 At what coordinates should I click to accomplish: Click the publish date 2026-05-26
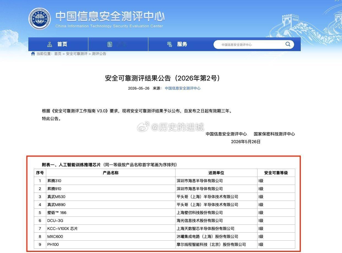(139, 88)
